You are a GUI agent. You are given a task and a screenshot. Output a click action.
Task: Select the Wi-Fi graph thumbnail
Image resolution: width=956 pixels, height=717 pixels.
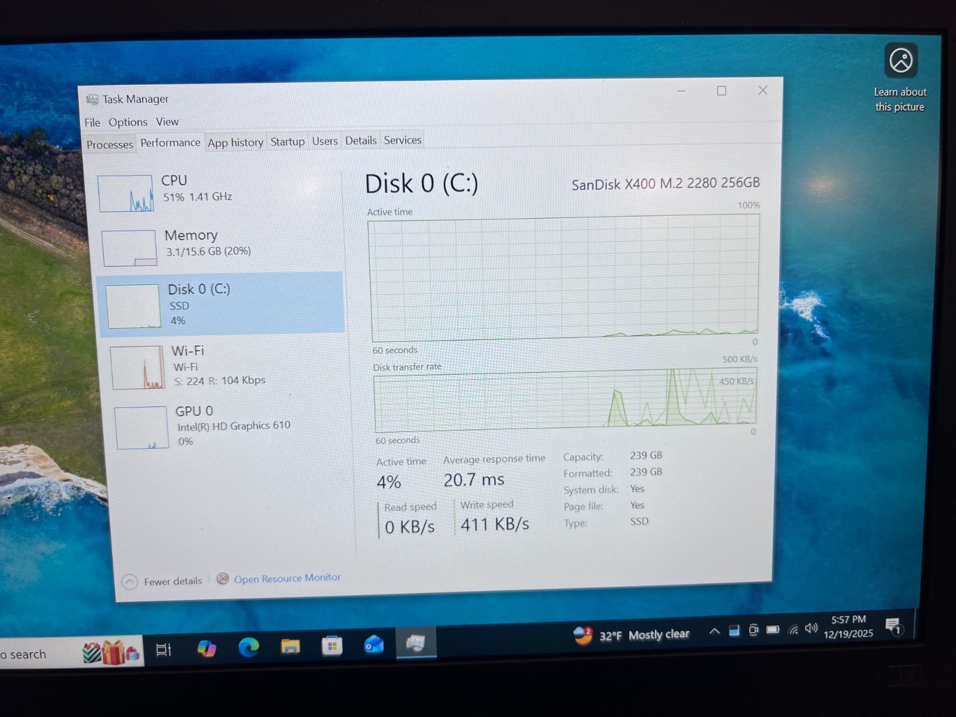click(x=138, y=367)
